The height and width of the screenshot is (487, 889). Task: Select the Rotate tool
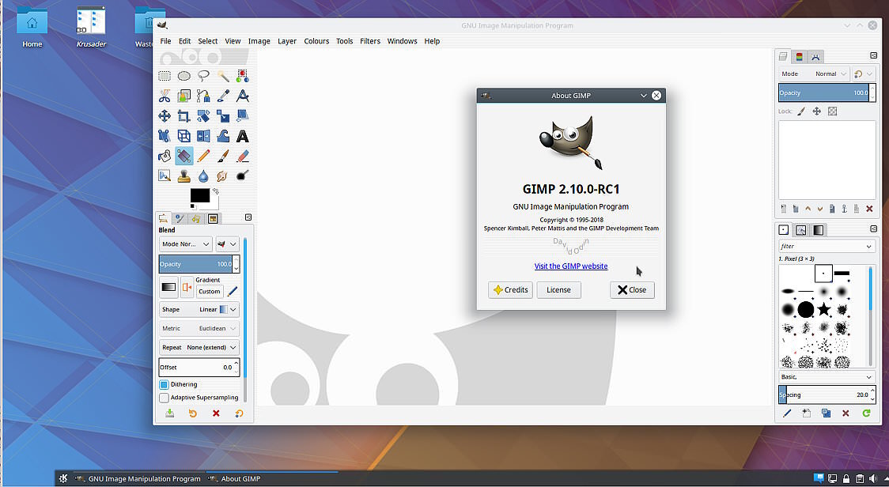click(203, 116)
